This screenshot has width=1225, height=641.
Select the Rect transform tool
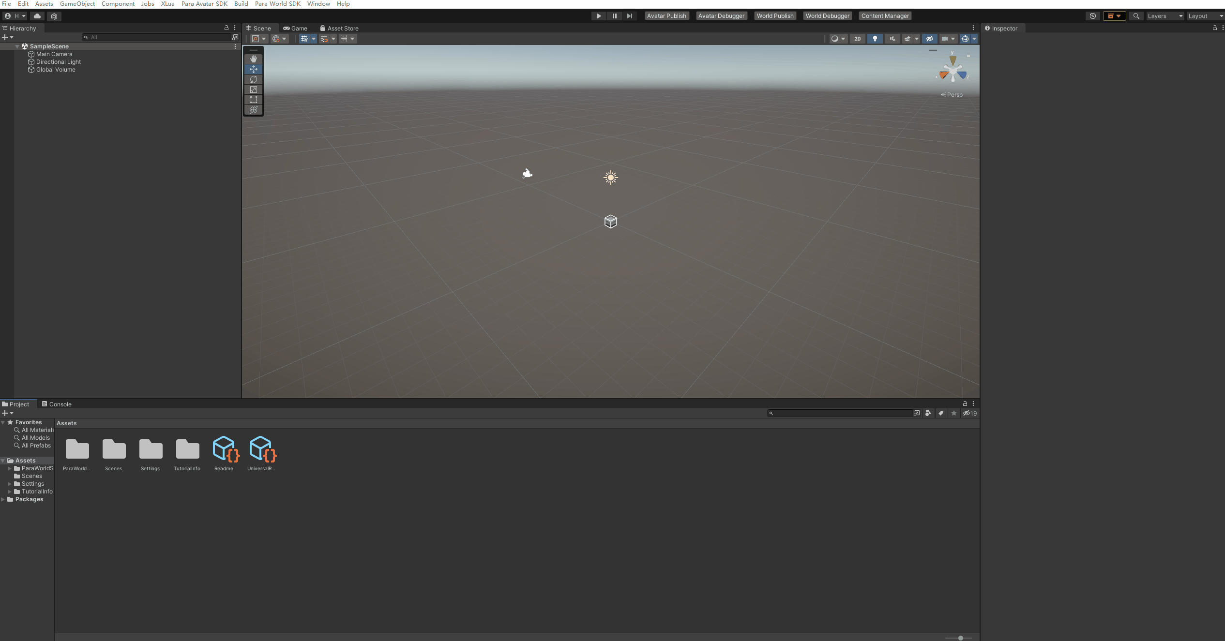coord(253,100)
